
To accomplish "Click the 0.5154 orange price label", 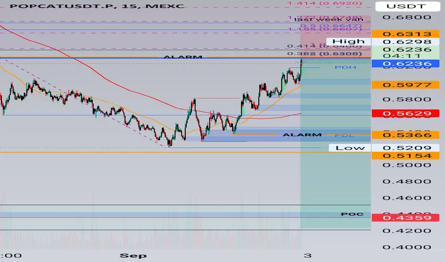I will [405, 156].
